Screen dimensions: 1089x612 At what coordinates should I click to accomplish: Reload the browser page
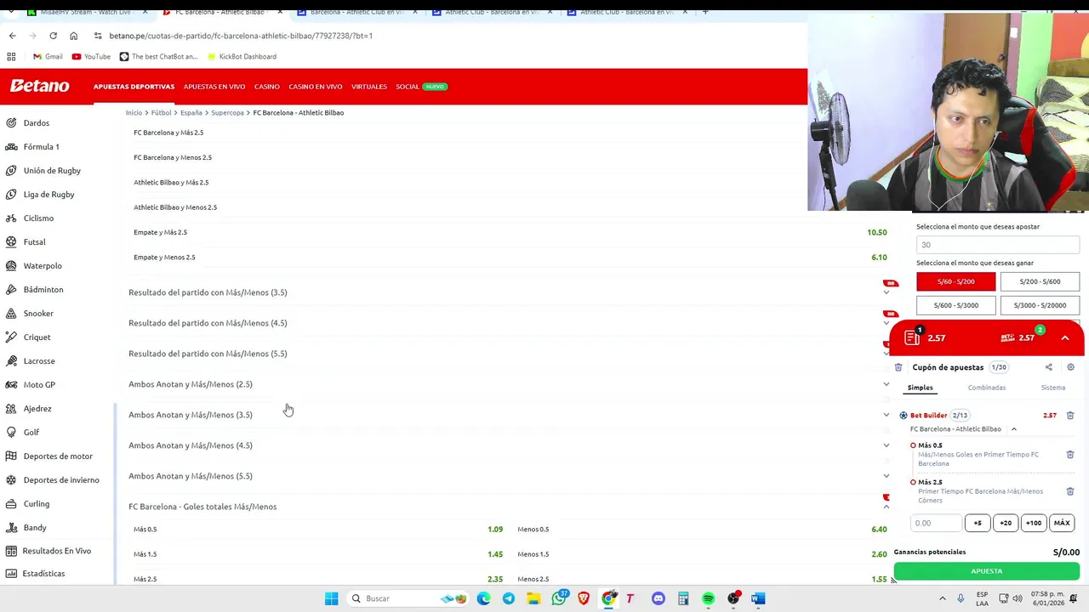tap(53, 36)
